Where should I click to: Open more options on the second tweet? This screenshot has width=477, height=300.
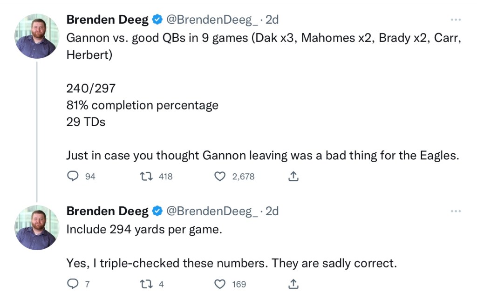coord(456,211)
